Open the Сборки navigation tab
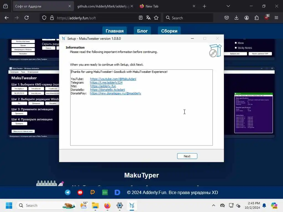The height and width of the screenshot is (212, 283). (169, 31)
